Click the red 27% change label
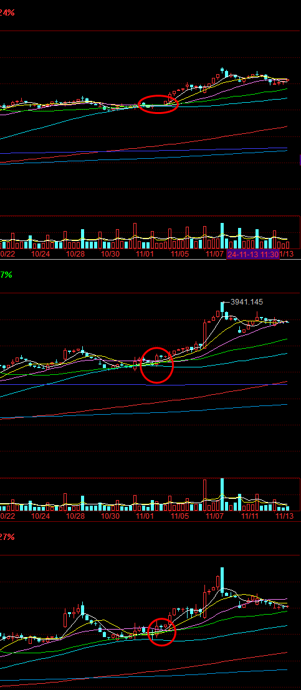Screen dimensions: 301x690 7,537
